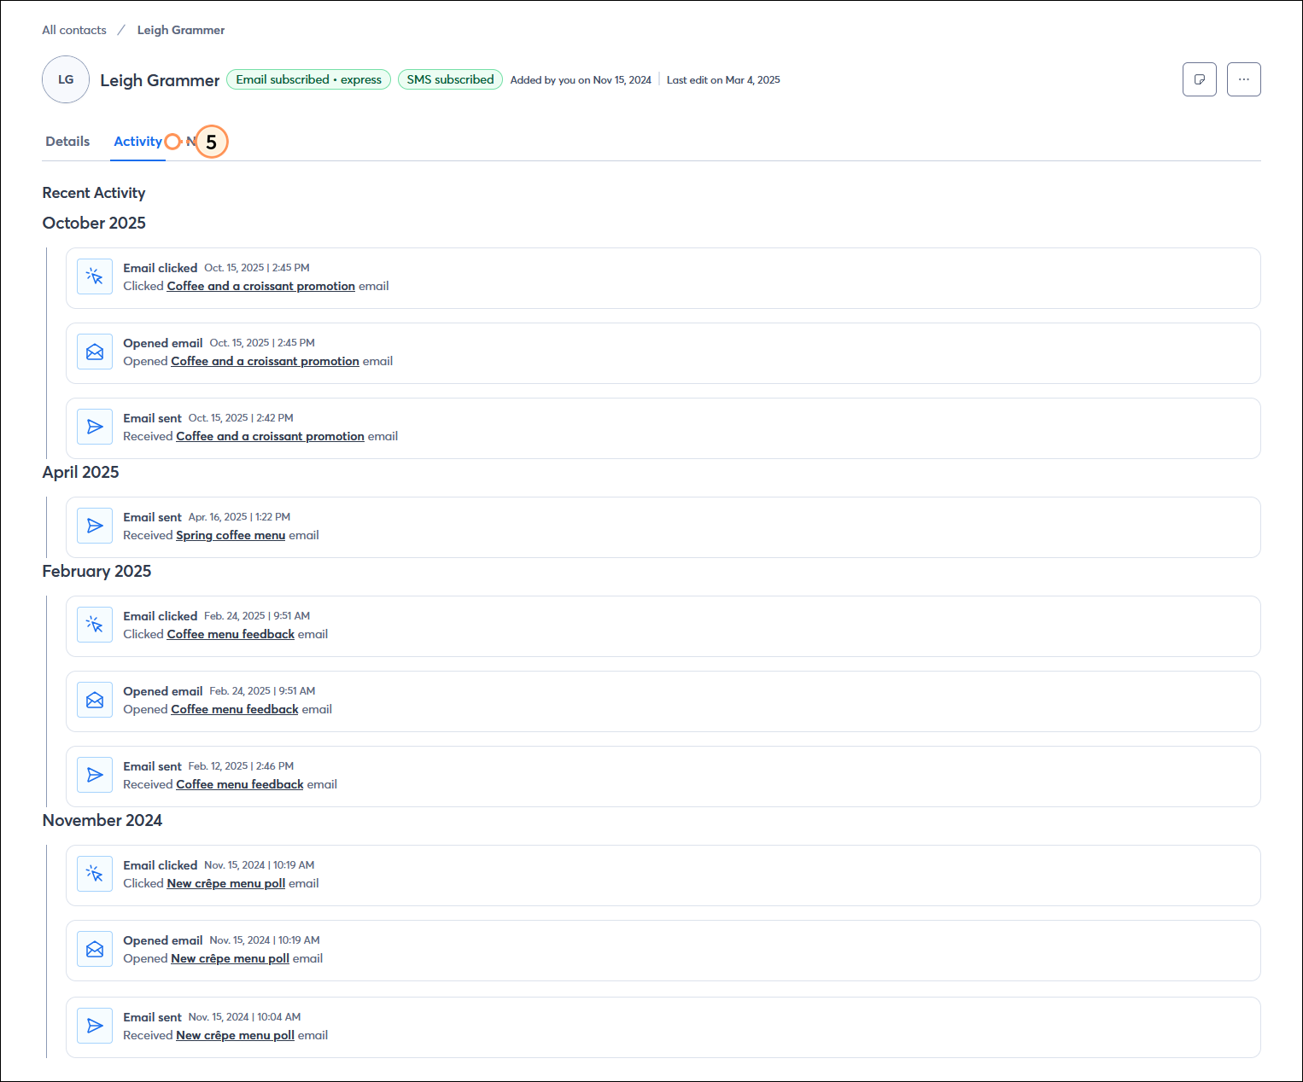Image resolution: width=1303 pixels, height=1082 pixels.
Task: Click the click-cursor icon on the Feb. 24 Email clicked entry
Action: click(94, 625)
